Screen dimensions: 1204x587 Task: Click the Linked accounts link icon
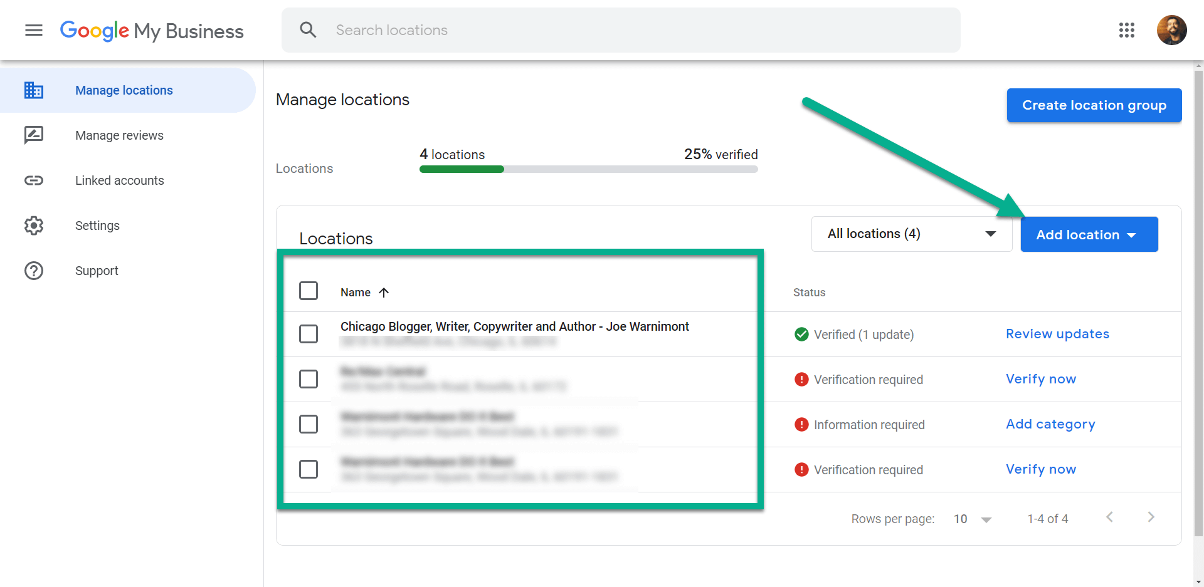tap(34, 180)
